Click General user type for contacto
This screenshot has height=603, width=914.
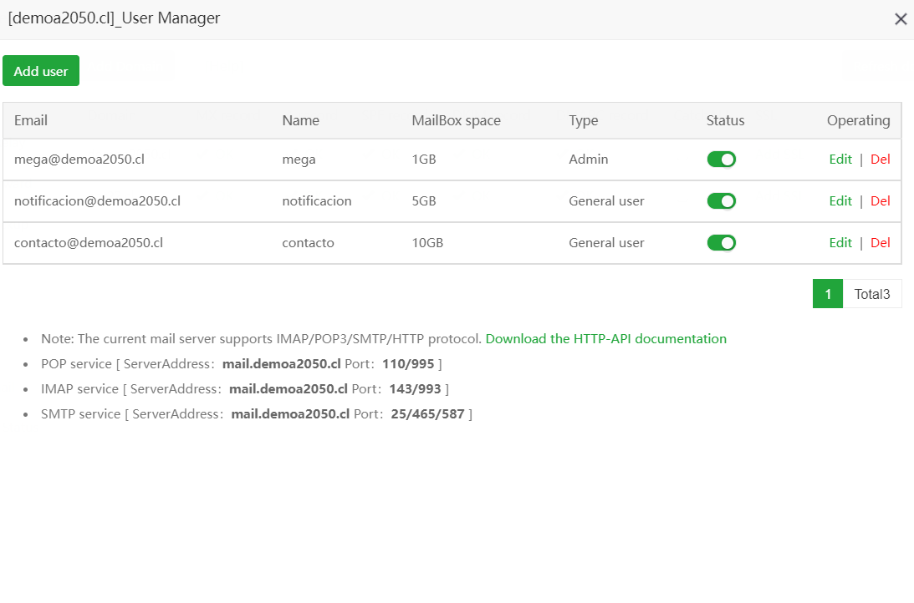click(606, 243)
